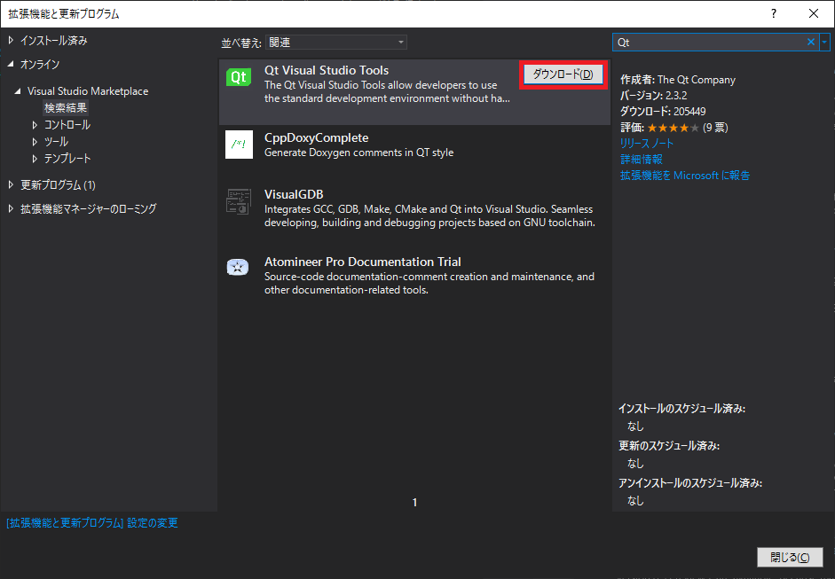Click the Qt Visual Studio Tools green icon

(239, 77)
